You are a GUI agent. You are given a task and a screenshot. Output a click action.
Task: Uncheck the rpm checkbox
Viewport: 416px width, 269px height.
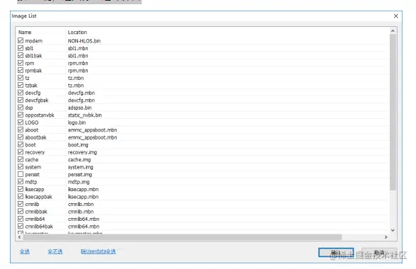(21, 63)
